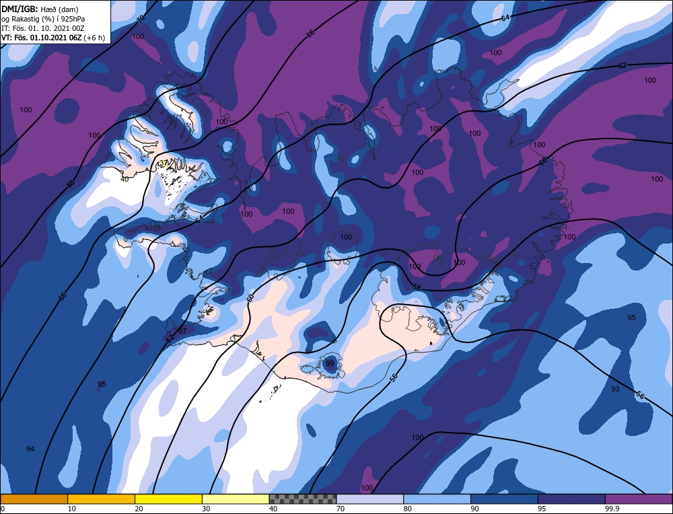The width and height of the screenshot is (673, 514).
Task: Select the bright yellow 20–30 legend swatch
Action: pos(168,499)
